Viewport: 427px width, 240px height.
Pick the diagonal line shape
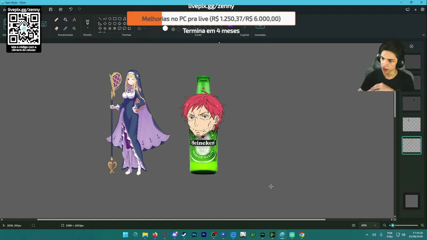coord(100,19)
